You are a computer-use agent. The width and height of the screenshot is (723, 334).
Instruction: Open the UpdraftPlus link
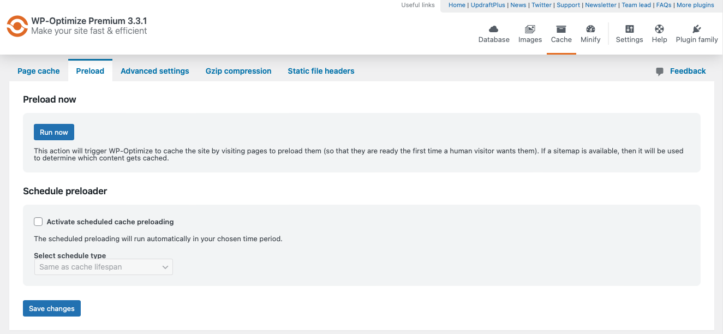tap(488, 5)
